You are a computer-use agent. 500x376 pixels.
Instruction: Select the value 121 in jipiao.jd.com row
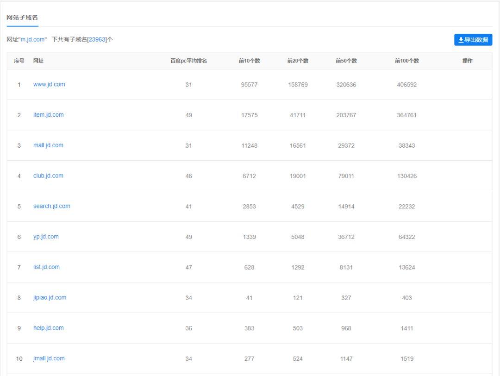pyautogui.click(x=298, y=298)
